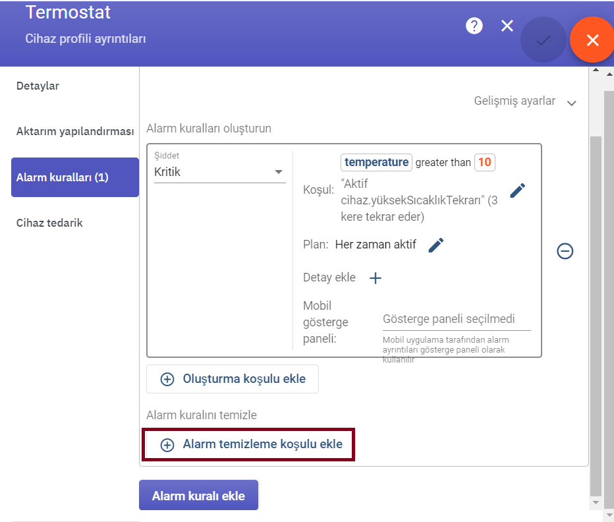The image size is (614, 522).
Task: Add details with the plus icon
Action: [375, 278]
